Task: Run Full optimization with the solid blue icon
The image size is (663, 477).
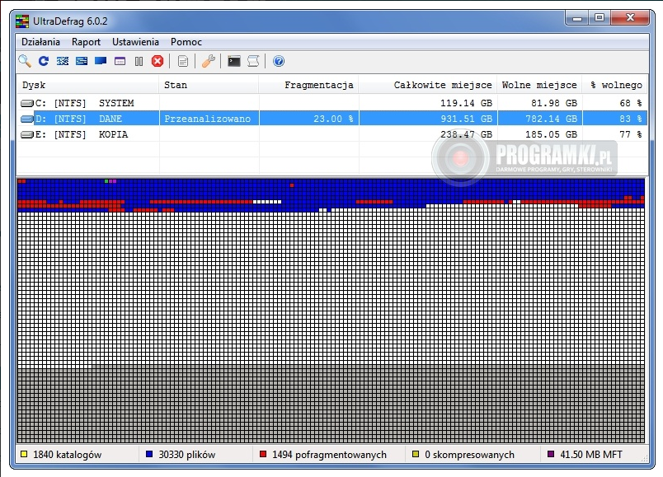Action: point(101,61)
